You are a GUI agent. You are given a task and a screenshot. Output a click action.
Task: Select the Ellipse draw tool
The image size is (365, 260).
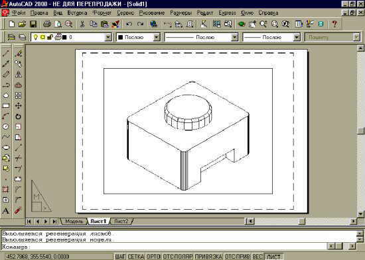[x=6, y=148]
